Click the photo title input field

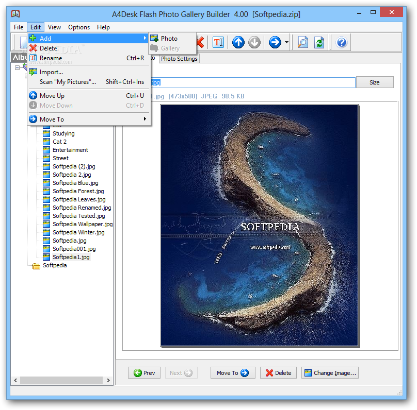(253, 82)
